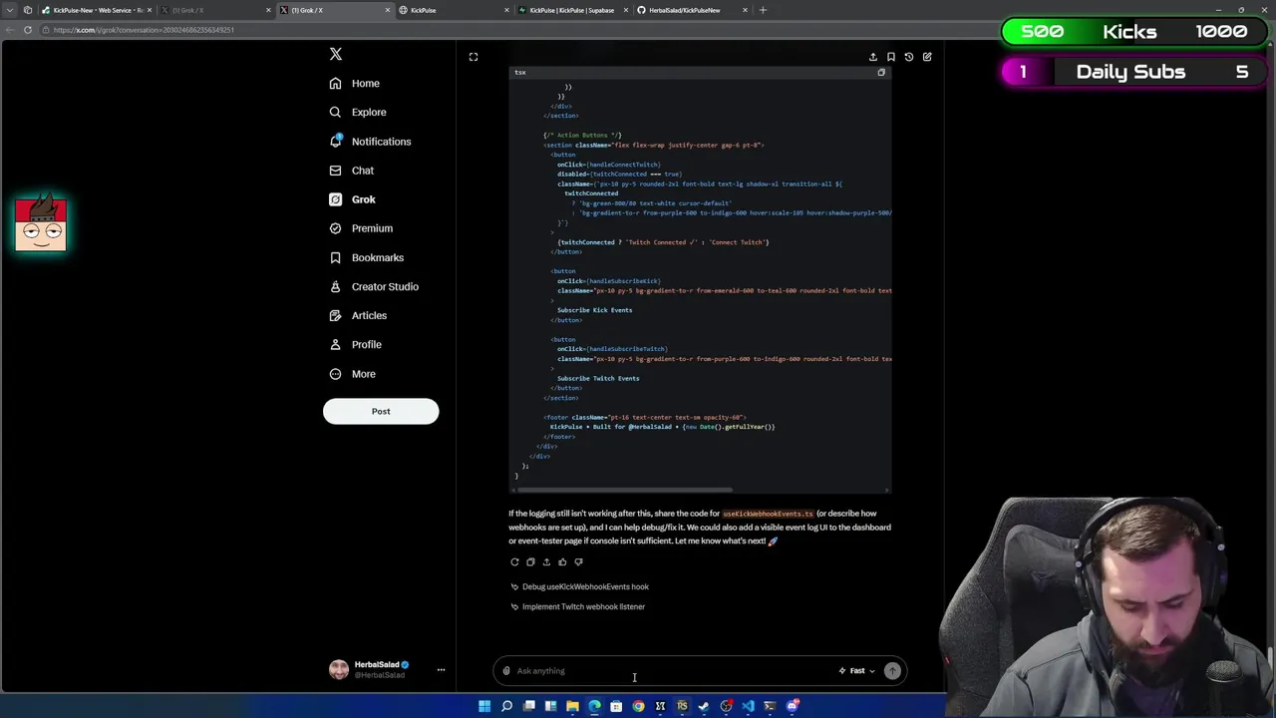Open Grok chat history icon
This screenshot has height=718, width=1276.
click(x=909, y=57)
